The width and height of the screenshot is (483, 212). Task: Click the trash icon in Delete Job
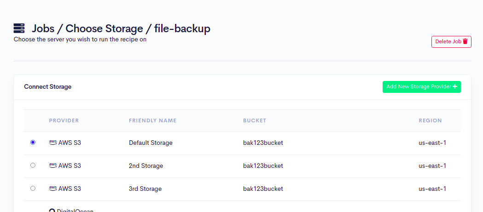(465, 41)
